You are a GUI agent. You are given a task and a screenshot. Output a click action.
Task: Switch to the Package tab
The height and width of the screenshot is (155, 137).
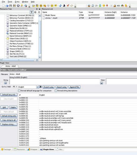tap(6, 149)
